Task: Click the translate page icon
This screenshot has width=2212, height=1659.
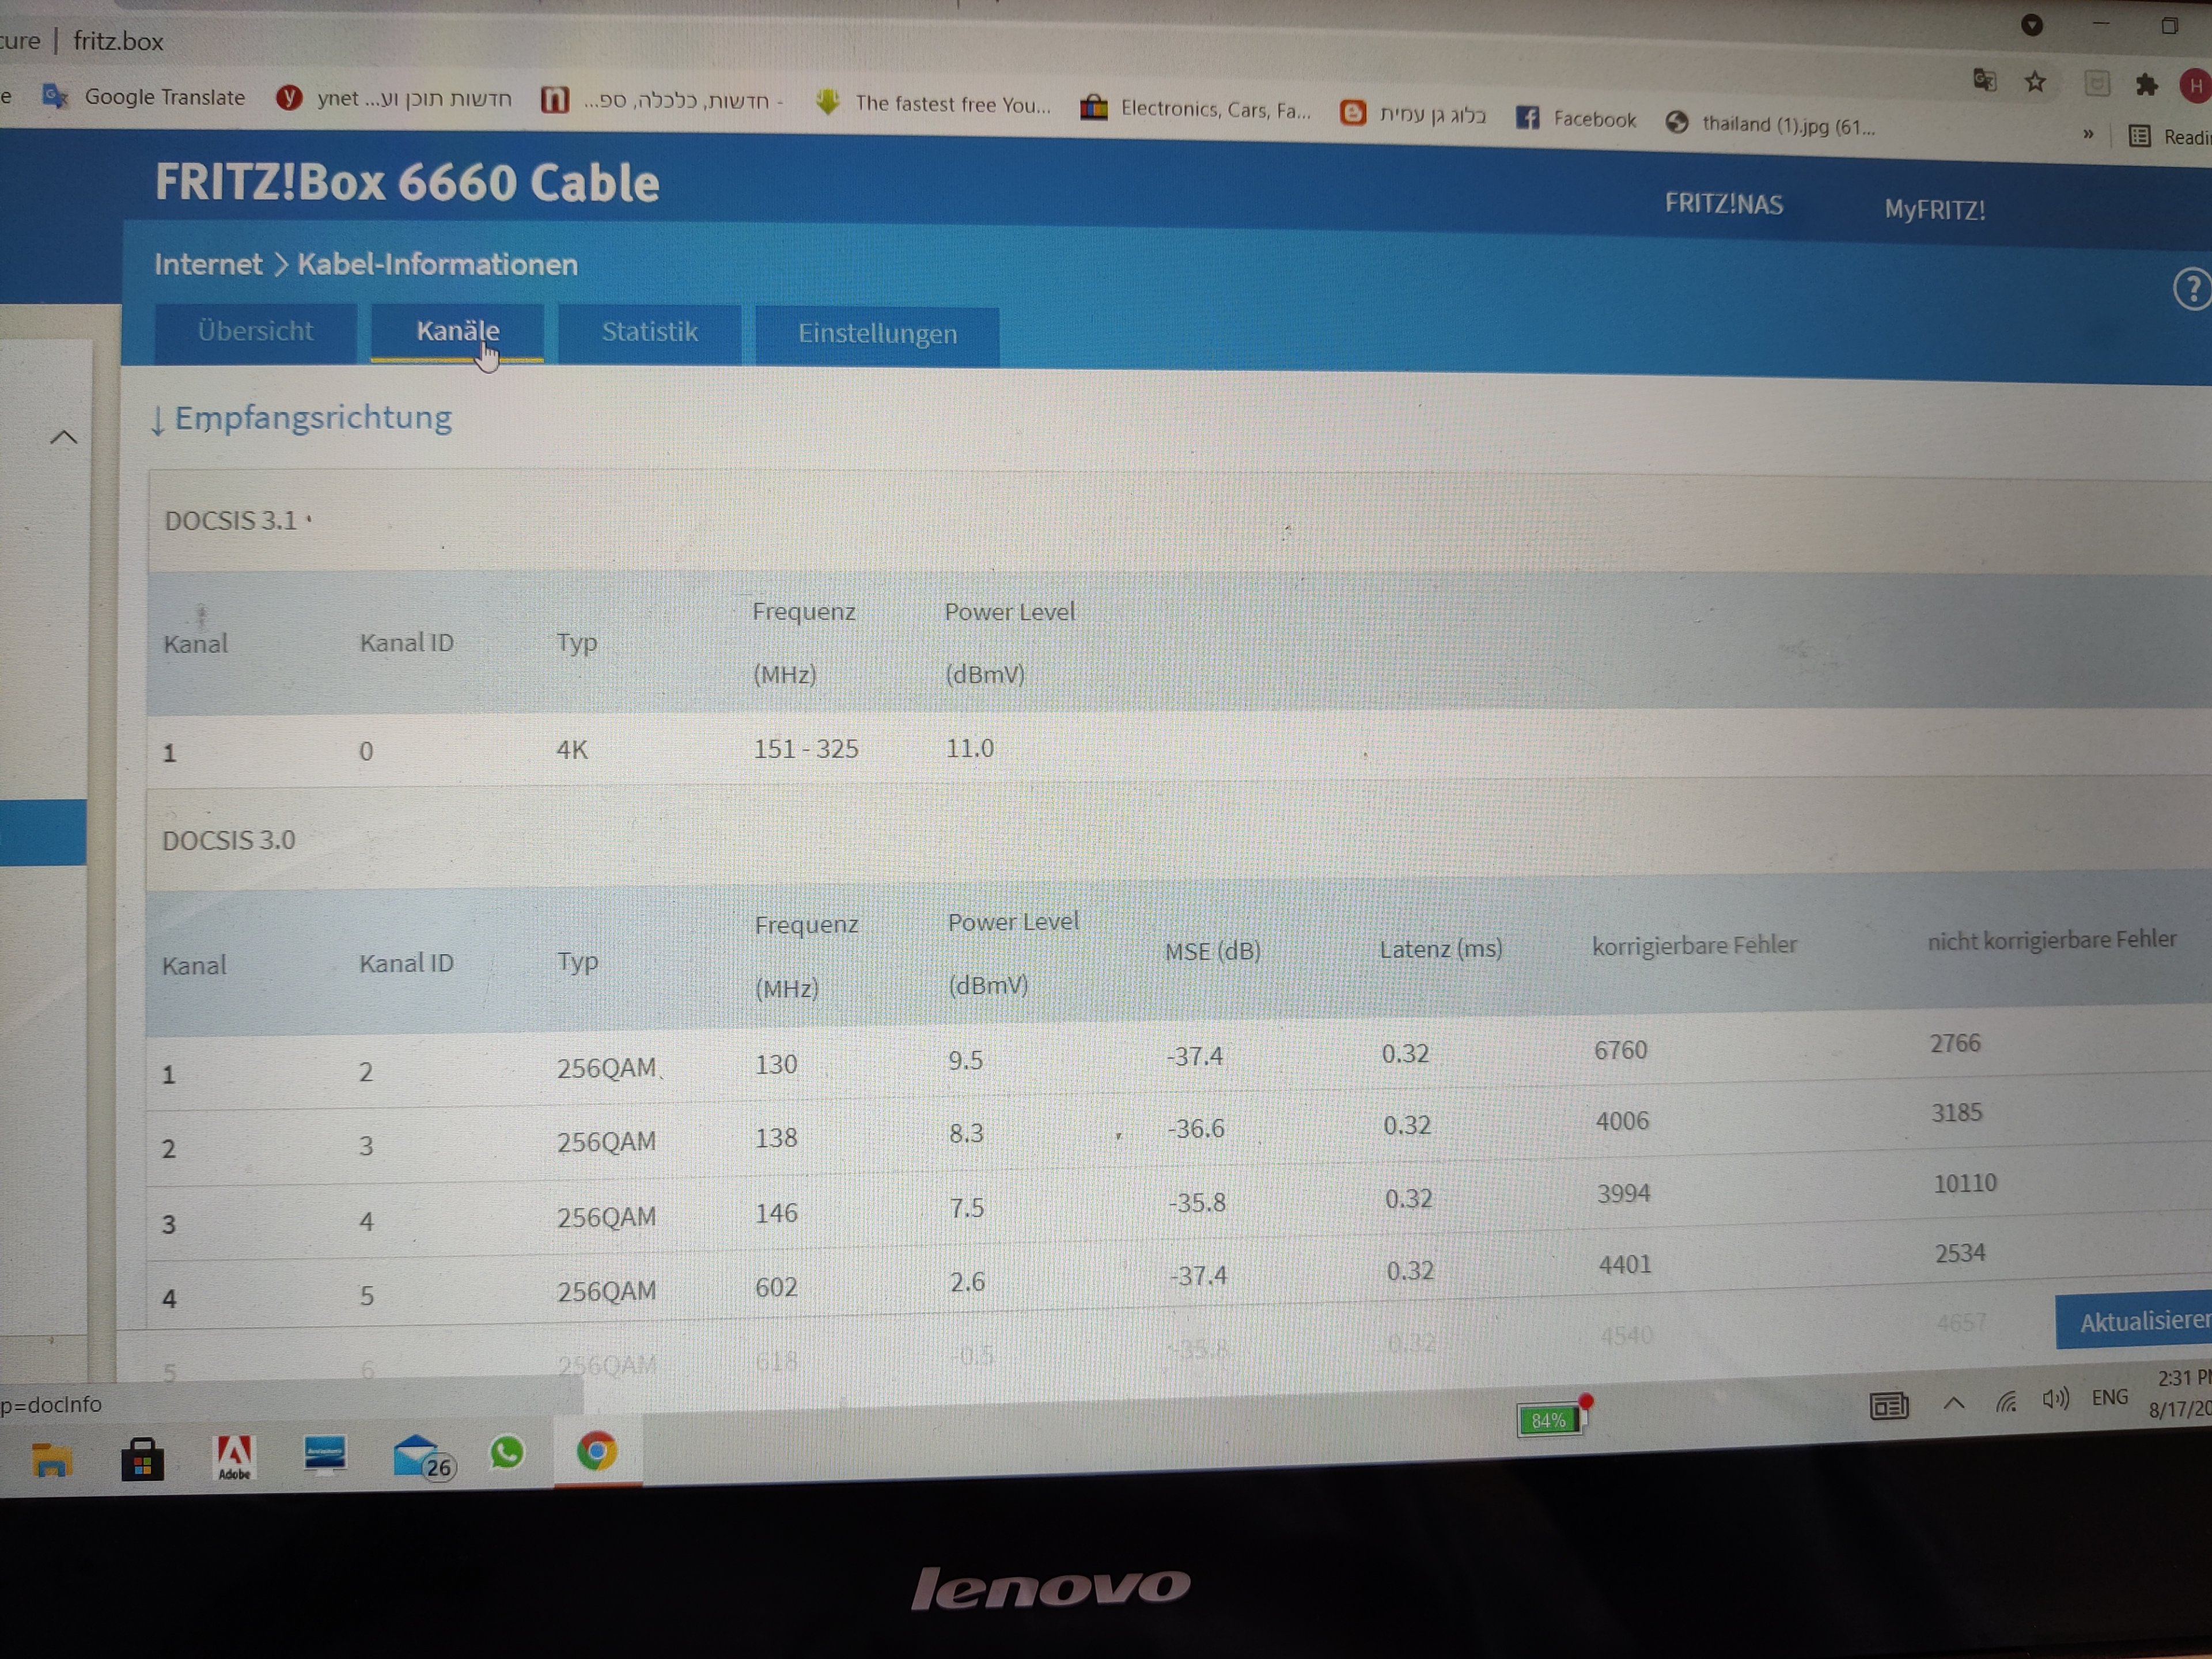Action: [1985, 80]
